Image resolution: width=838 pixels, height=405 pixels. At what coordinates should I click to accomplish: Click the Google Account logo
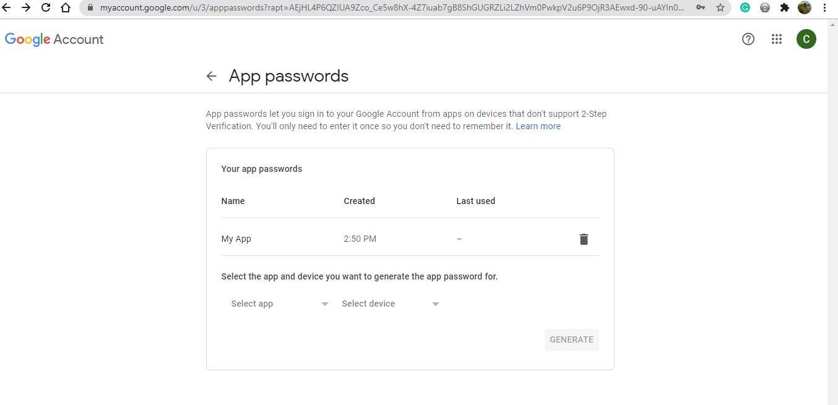click(54, 40)
